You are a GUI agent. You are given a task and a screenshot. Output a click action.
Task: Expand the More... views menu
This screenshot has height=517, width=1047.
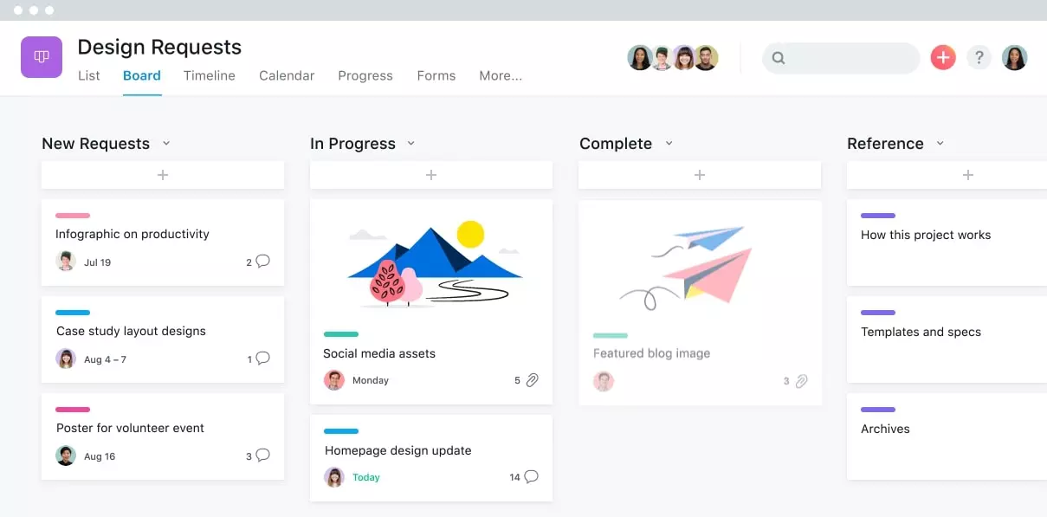click(501, 75)
